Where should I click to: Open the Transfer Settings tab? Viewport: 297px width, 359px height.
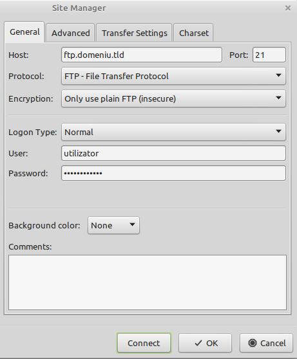click(135, 33)
